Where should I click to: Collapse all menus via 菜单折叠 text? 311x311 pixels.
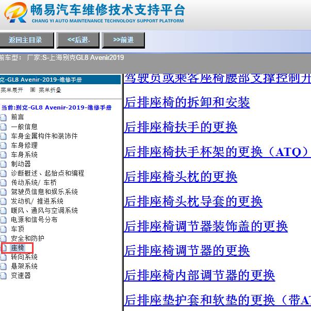point(50,90)
